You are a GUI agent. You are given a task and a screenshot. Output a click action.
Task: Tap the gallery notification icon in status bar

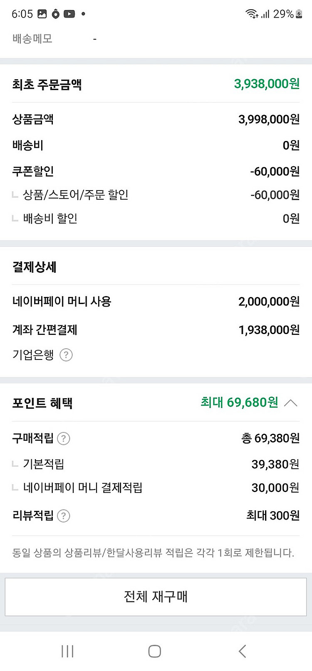coord(42,14)
